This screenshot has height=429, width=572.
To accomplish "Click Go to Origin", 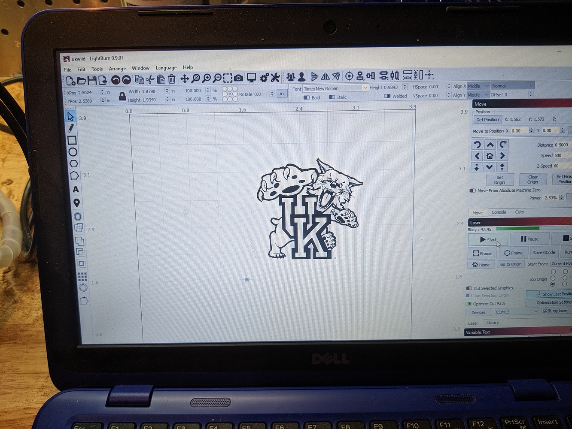I will [x=511, y=264].
